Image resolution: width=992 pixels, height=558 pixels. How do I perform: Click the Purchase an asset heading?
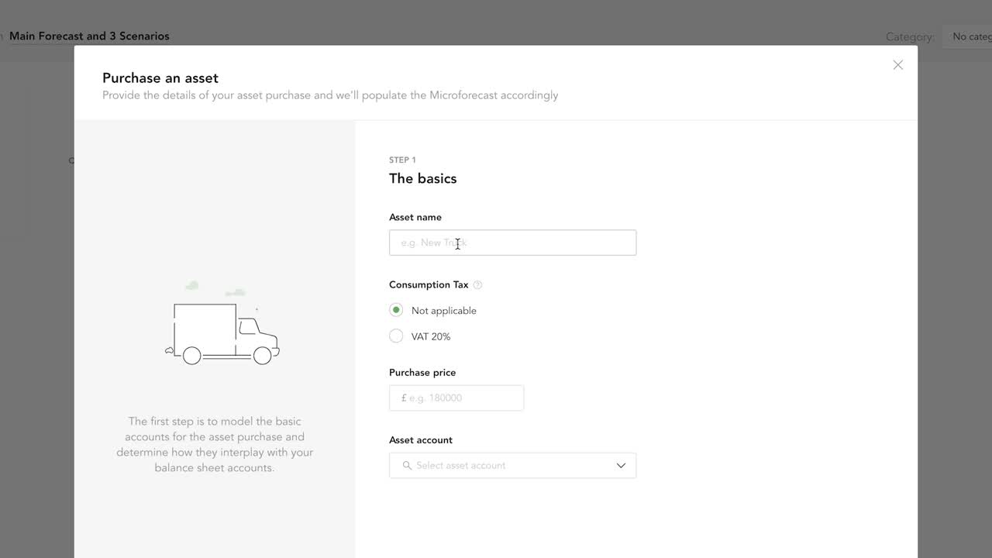160,77
